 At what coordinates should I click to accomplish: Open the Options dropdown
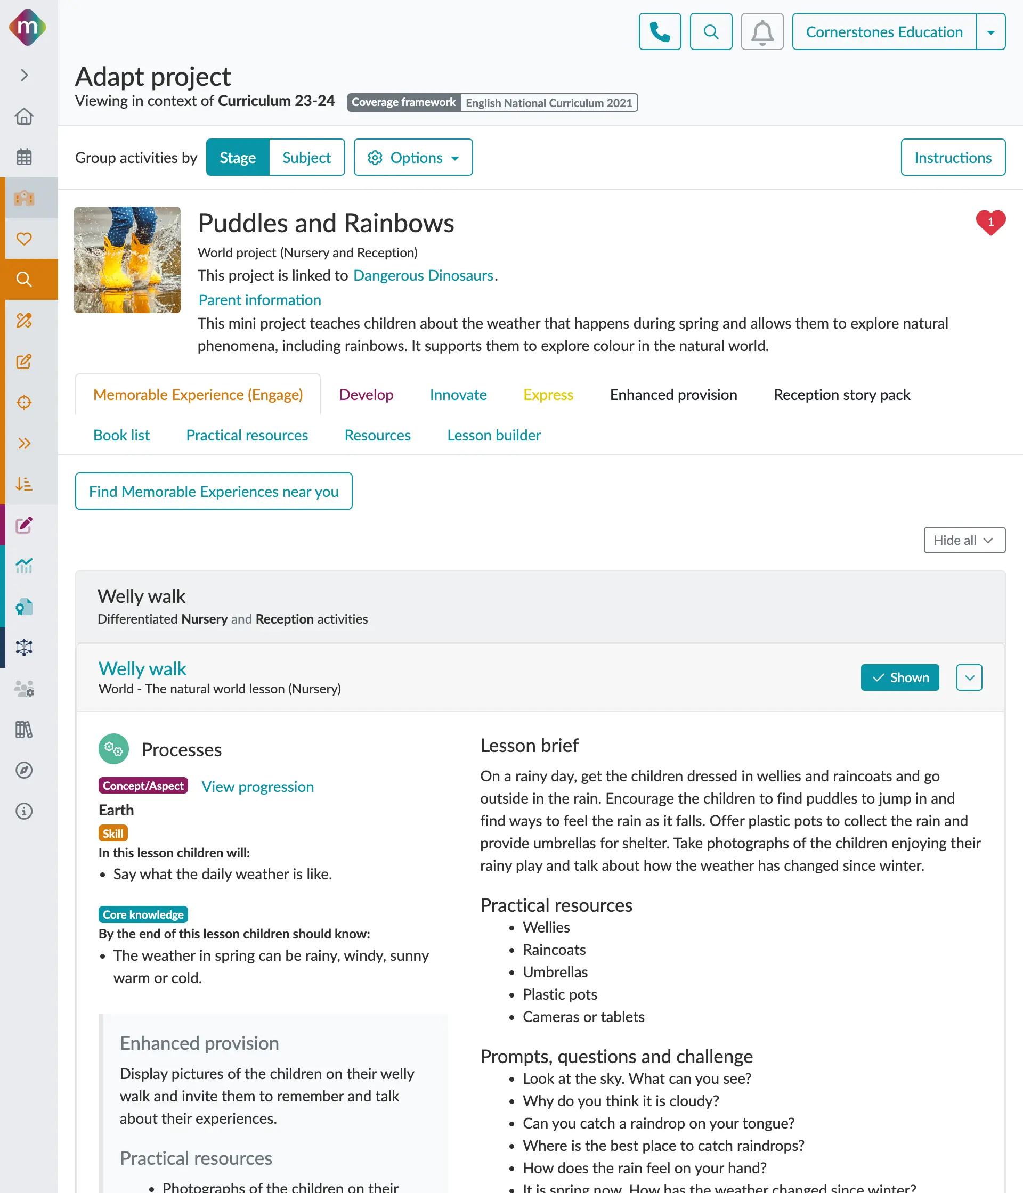pyautogui.click(x=413, y=157)
